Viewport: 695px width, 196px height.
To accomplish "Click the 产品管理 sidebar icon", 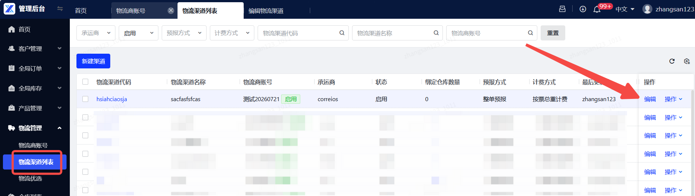I will click(x=11, y=108).
